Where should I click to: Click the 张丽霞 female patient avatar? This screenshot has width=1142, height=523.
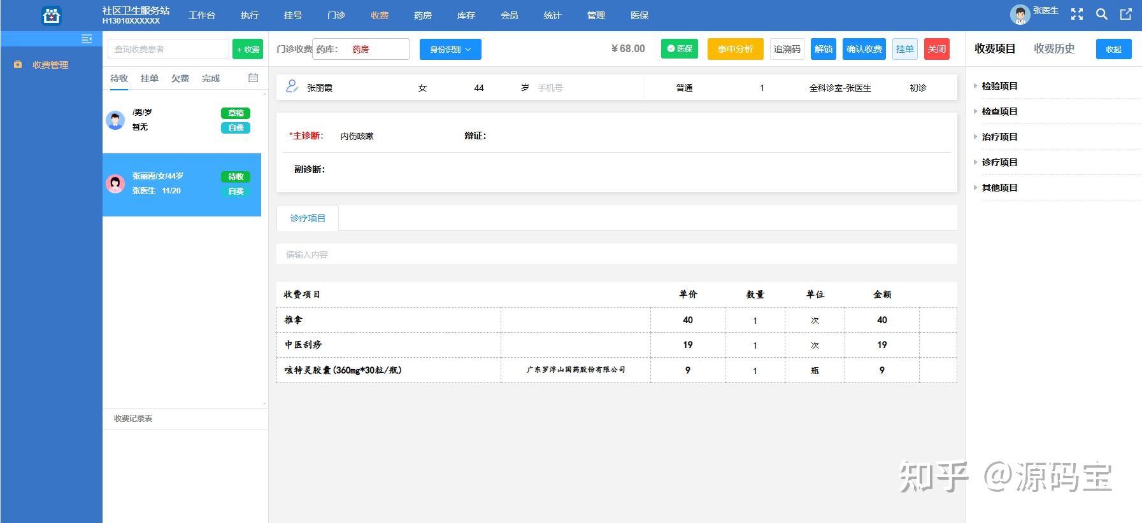pos(115,184)
